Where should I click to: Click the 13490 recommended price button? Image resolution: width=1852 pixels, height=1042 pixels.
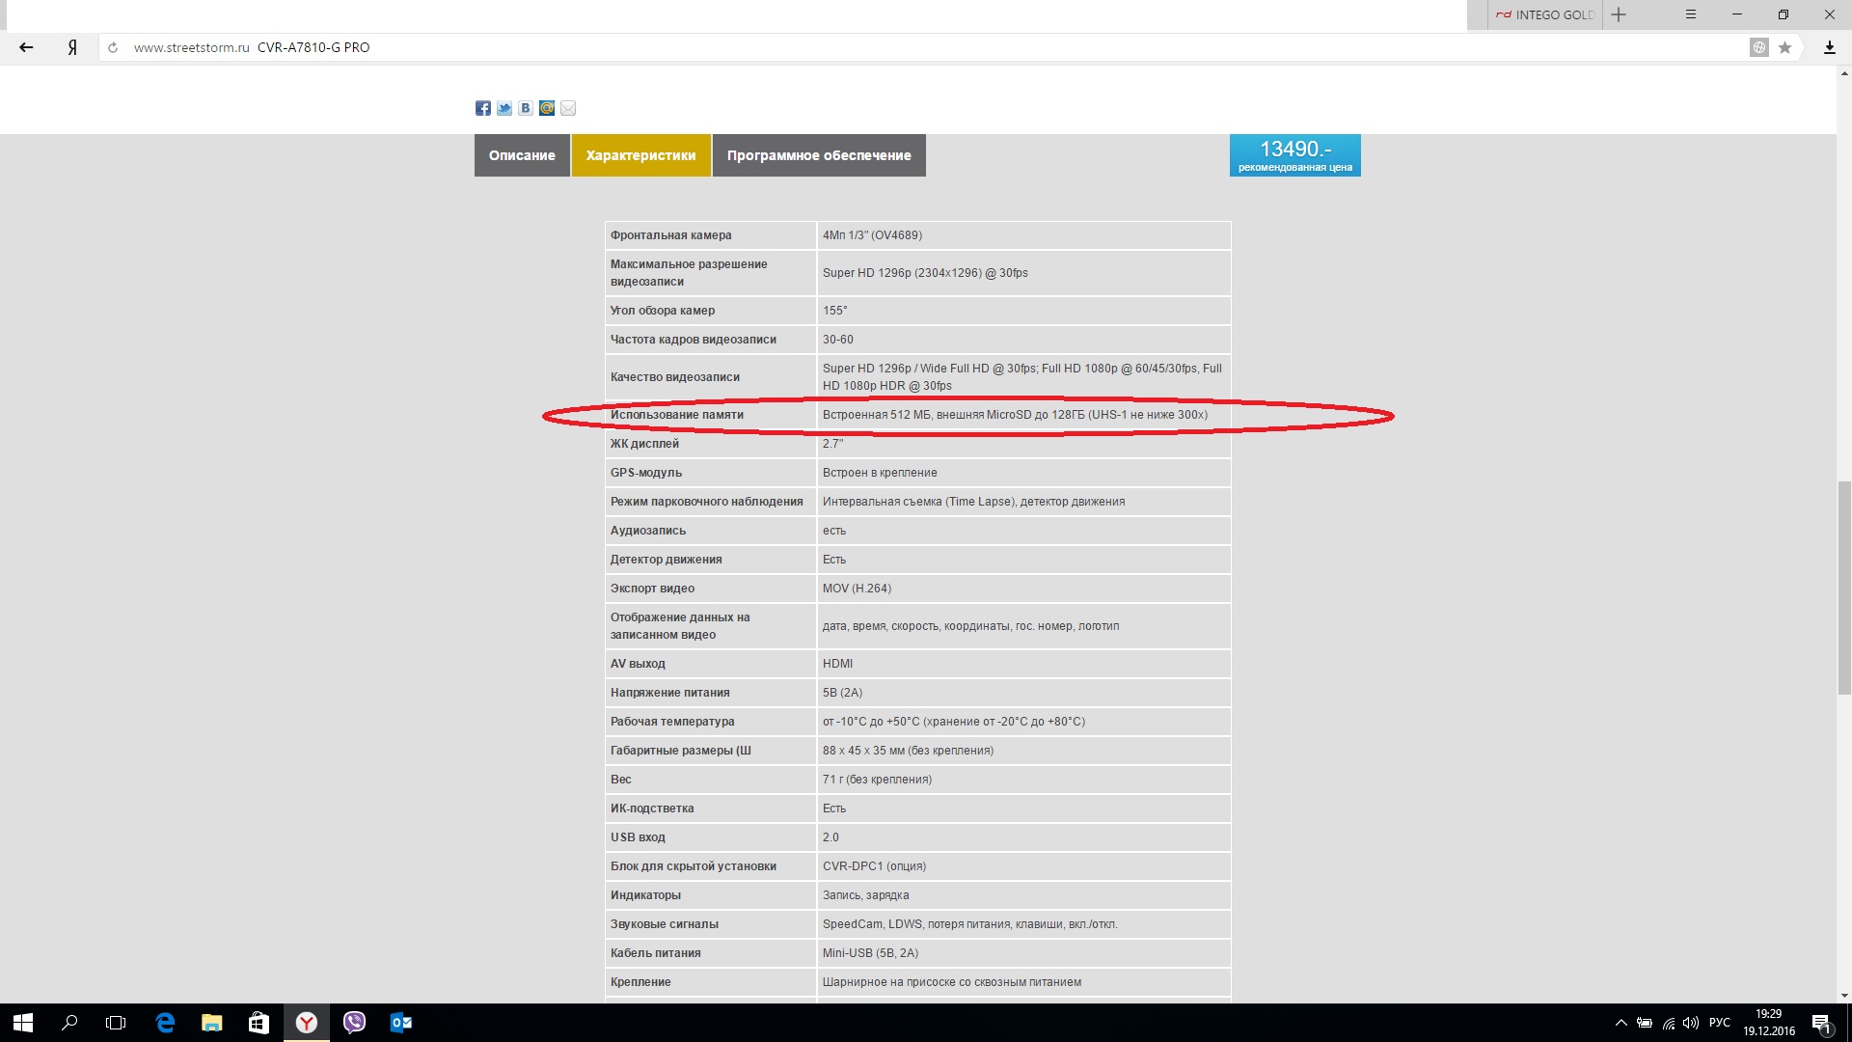[x=1294, y=155]
